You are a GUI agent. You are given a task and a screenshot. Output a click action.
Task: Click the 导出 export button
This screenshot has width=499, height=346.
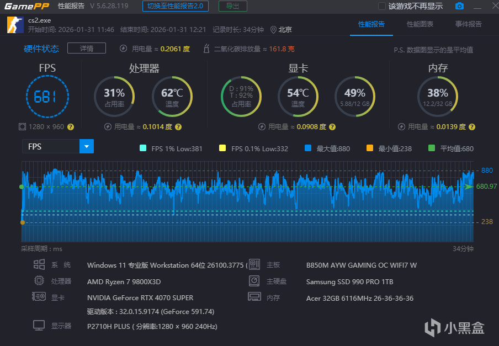click(x=232, y=6)
